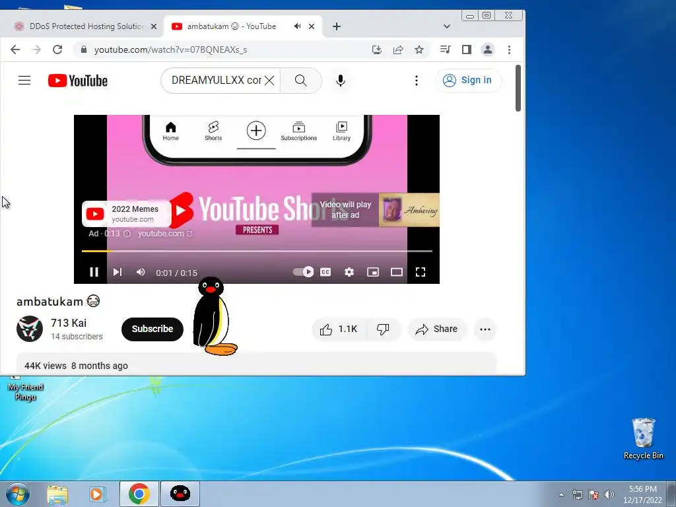Screen dimensions: 676x507
Task: Open Windows Explorer from taskbar
Action: click(x=57, y=494)
